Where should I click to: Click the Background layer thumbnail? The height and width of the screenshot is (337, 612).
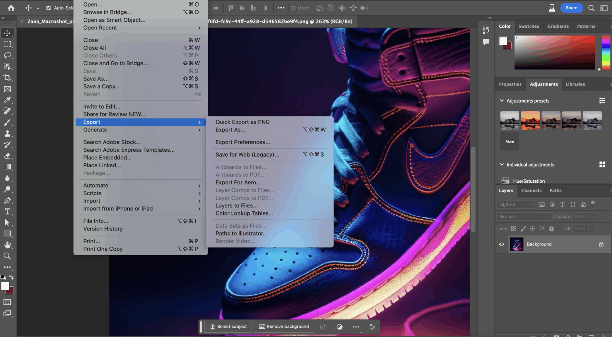516,244
